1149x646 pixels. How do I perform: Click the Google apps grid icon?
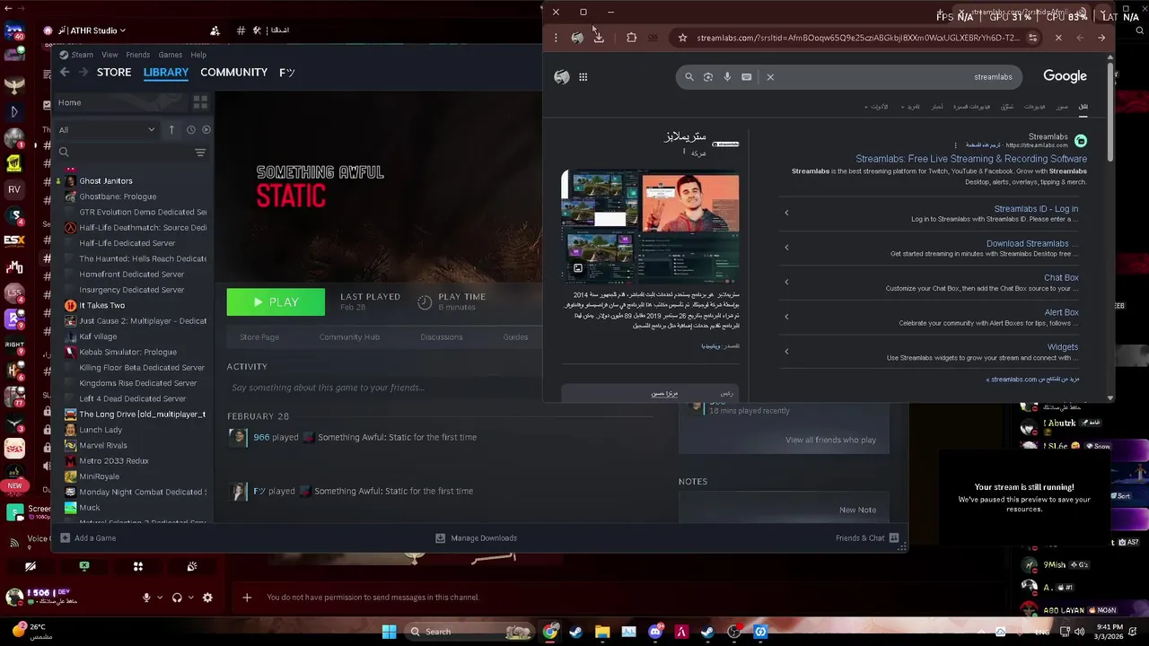tap(583, 77)
